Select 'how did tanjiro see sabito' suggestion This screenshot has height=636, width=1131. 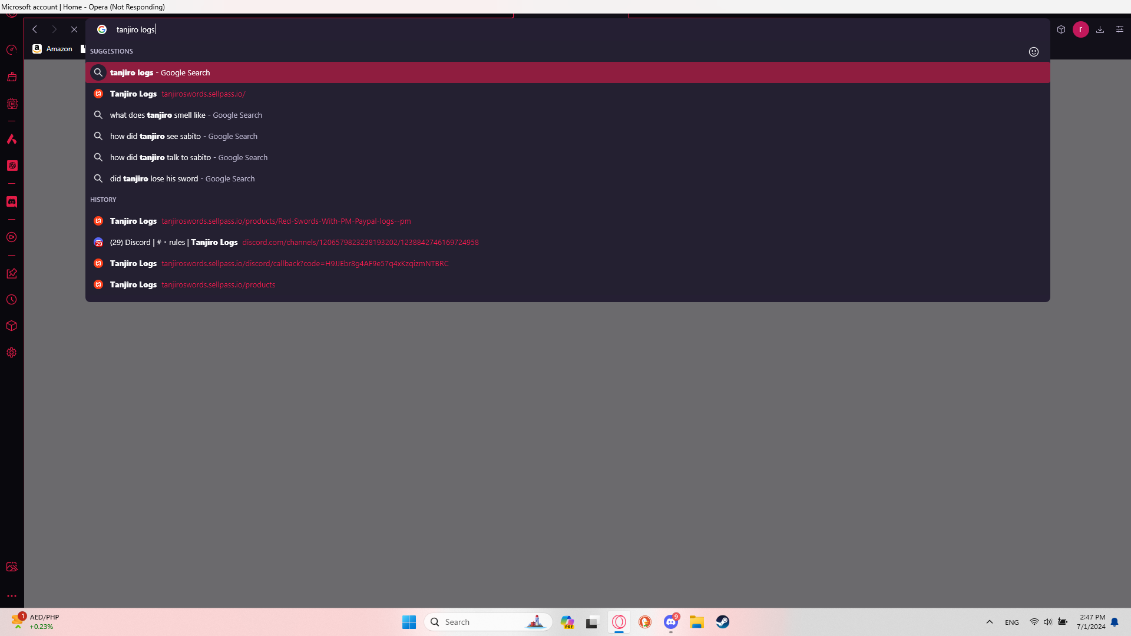tap(568, 136)
